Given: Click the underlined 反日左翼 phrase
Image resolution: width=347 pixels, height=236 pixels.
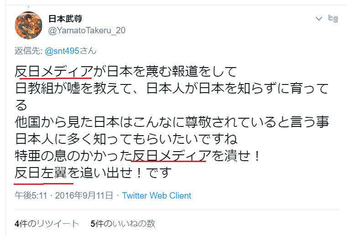Looking at the screenshot, I should point(41,173).
